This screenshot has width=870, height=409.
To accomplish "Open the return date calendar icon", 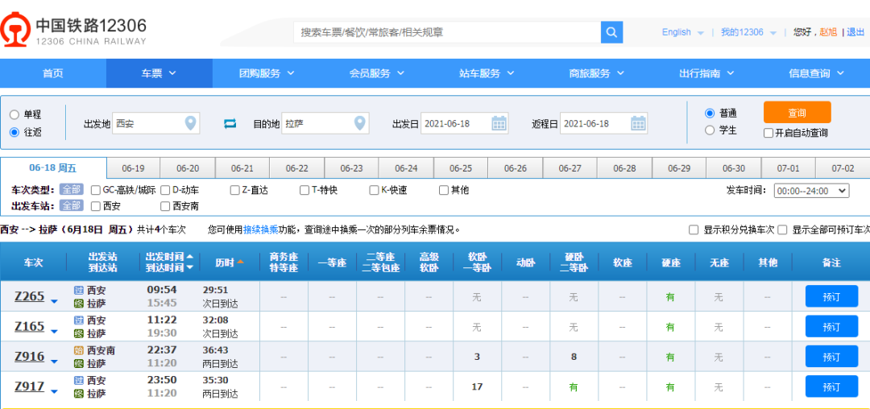I will click(x=638, y=123).
